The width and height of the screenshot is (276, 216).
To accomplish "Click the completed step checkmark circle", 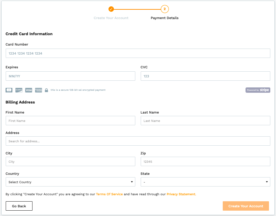I will click(111, 9).
